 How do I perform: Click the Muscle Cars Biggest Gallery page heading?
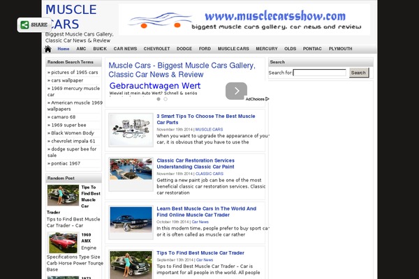click(182, 70)
